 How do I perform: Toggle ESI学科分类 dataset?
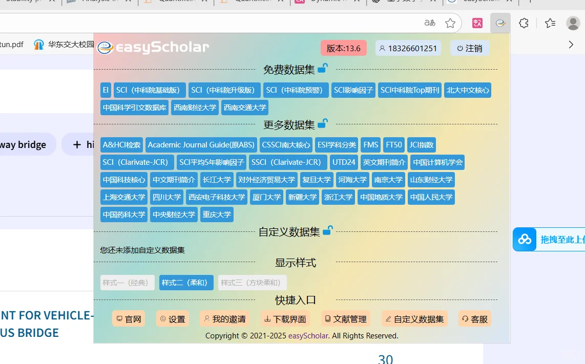pyautogui.click(x=337, y=145)
